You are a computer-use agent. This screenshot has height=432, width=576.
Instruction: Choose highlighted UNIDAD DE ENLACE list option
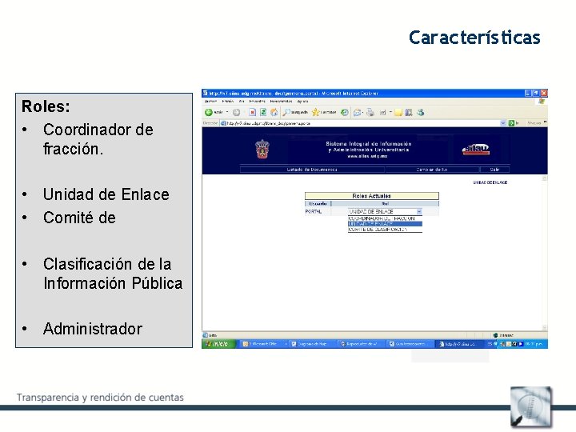[x=385, y=224]
